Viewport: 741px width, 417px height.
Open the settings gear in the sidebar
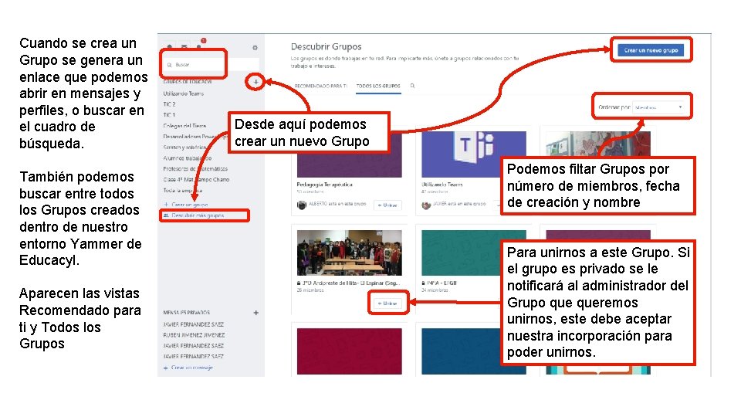coord(255,48)
